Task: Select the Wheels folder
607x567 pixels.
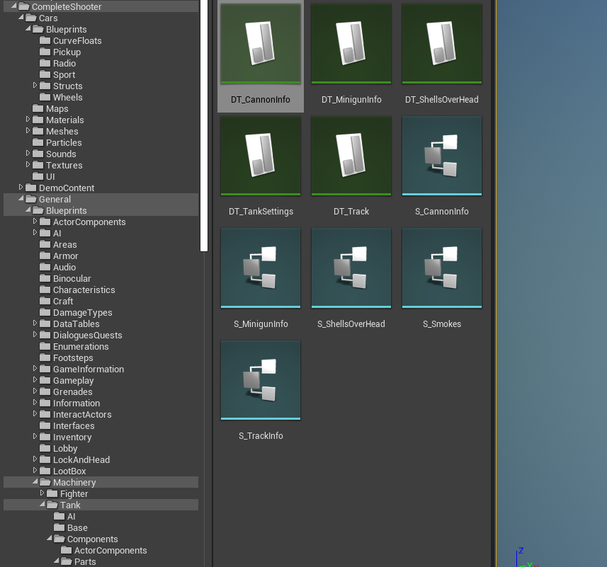Action: tap(61, 97)
